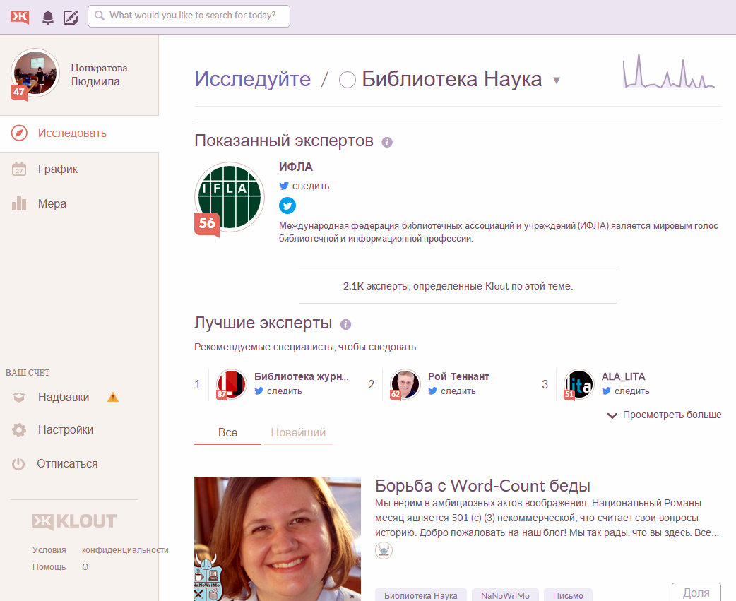Screen dimensions: 736x601
Task: Click the calendar icon beside График
Action: (x=19, y=168)
